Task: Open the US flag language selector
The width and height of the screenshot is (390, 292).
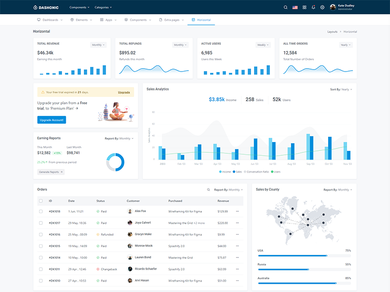Action: [x=295, y=7]
